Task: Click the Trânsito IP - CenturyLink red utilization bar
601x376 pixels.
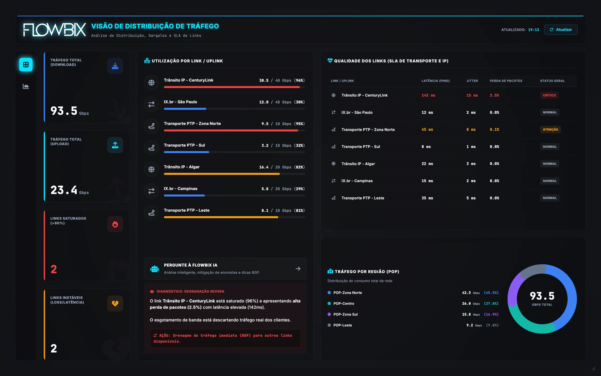Action: click(232, 87)
